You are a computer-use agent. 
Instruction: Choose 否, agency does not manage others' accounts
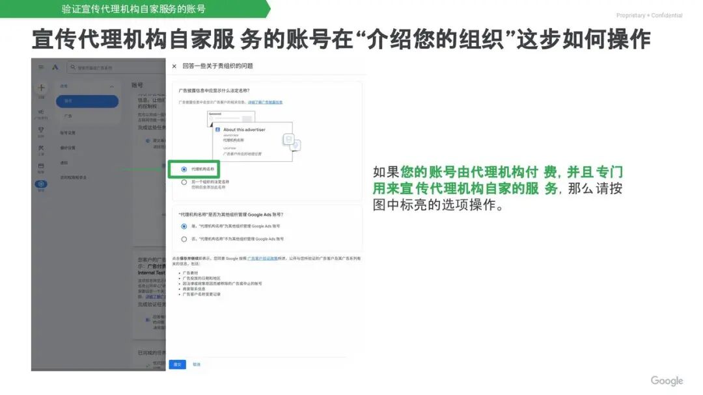click(x=184, y=239)
